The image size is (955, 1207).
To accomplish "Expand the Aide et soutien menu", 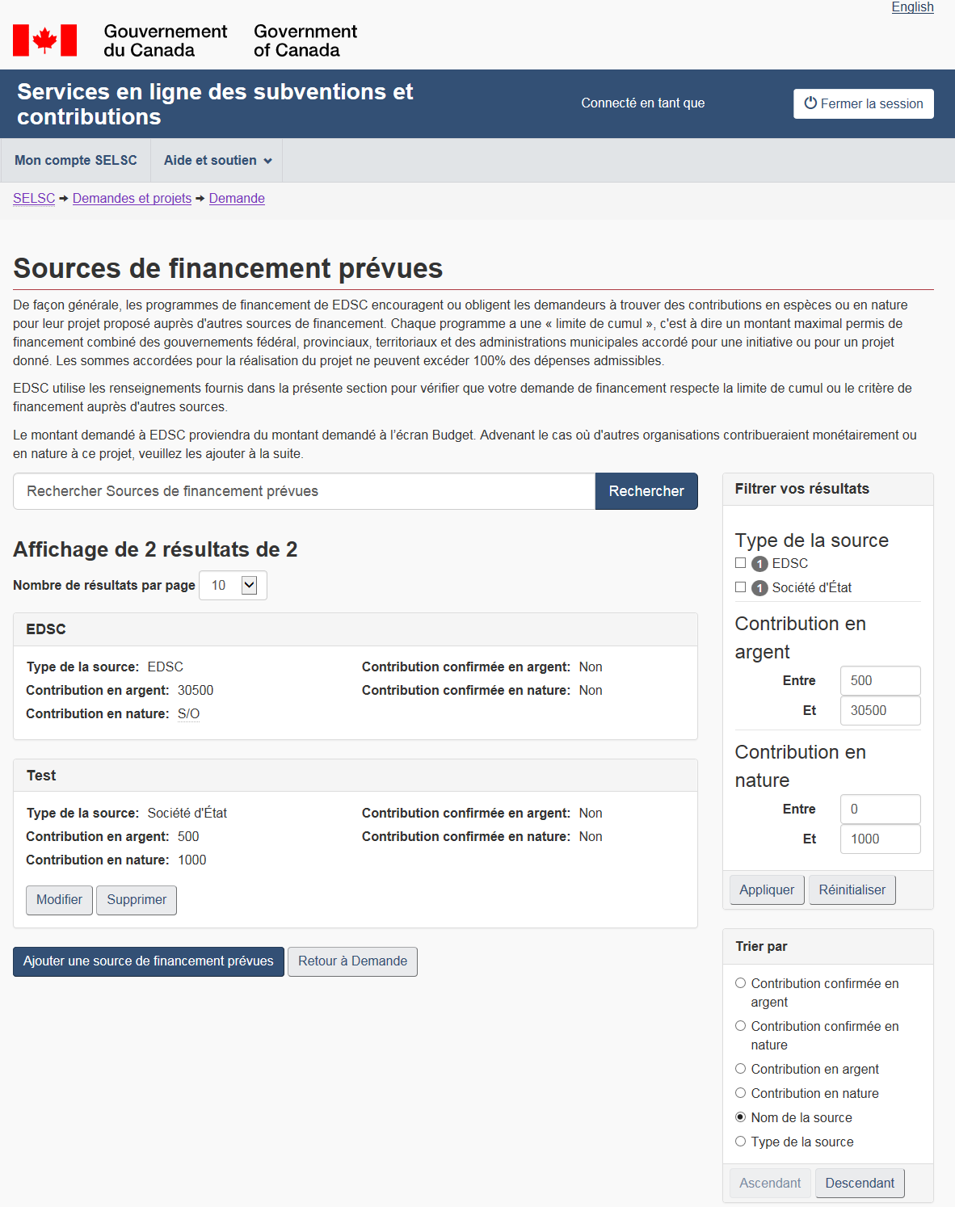I will tap(217, 160).
